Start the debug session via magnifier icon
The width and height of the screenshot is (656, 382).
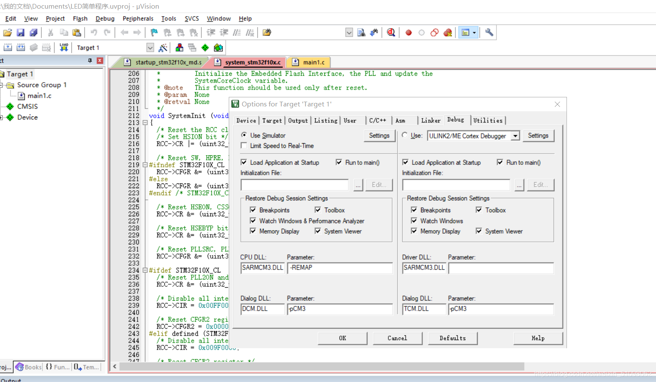coord(391,32)
